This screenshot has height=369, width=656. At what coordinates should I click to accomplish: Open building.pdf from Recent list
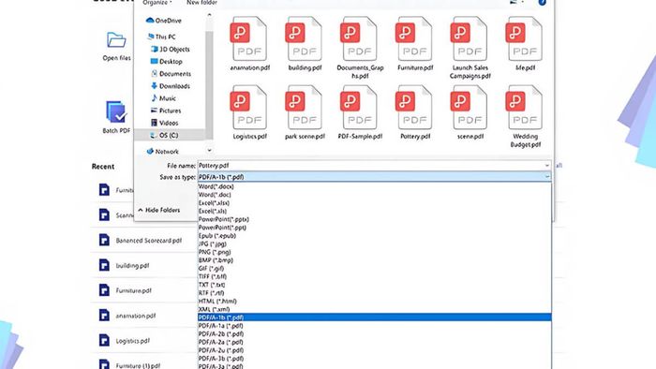(x=132, y=265)
